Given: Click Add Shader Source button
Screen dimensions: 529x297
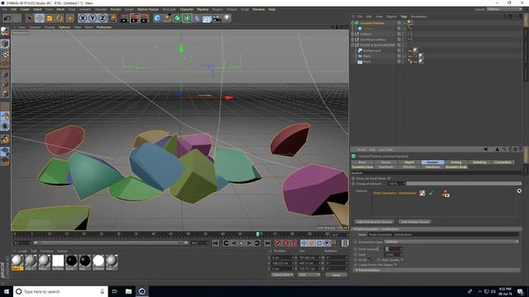Looking at the screenshot, I should click(x=415, y=222).
